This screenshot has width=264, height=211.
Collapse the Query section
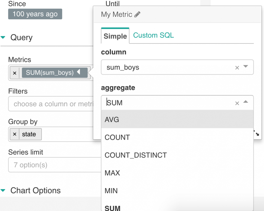click(x=3, y=38)
